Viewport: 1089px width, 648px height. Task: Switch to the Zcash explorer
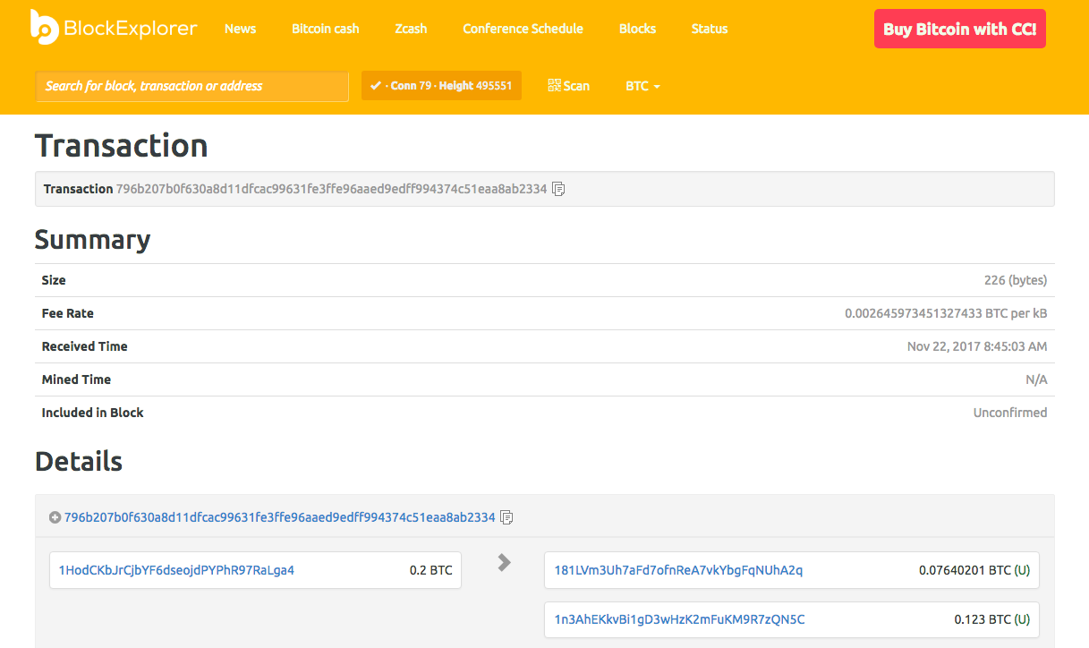click(x=411, y=28)
